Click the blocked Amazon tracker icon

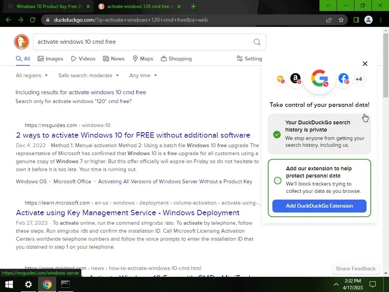[296, 79]
